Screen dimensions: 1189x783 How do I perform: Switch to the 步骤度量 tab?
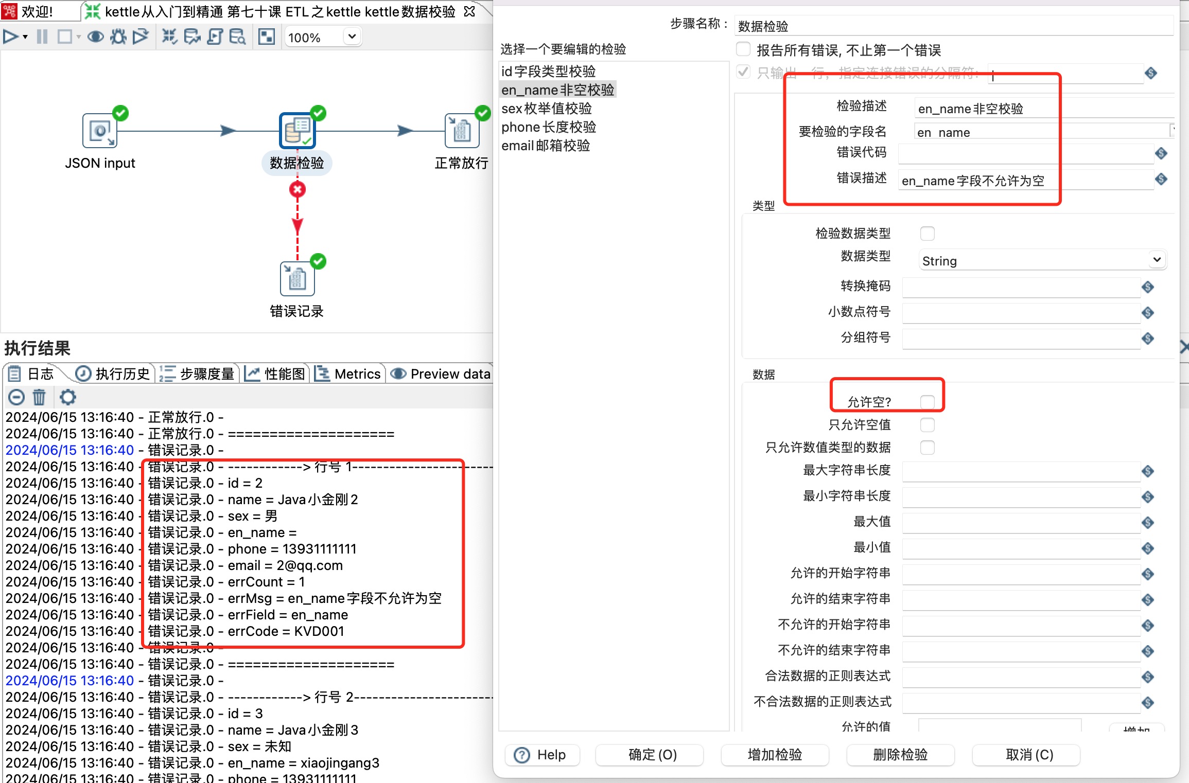click(198, 374)
